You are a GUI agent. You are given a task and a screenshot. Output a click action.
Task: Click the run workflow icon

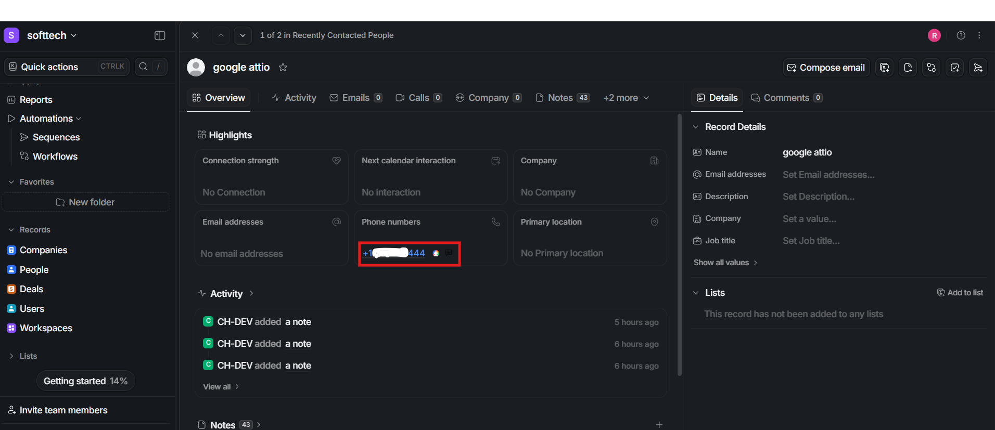[x=932, y=68]
